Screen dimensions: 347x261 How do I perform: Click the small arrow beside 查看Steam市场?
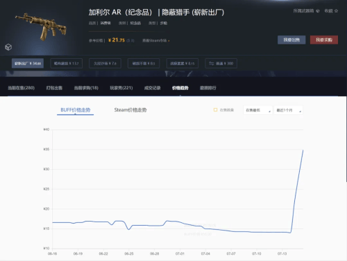pos(169,41)
